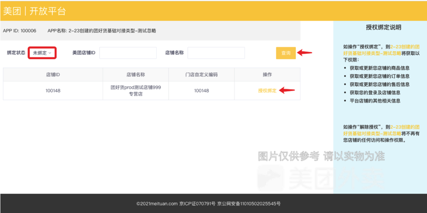Click 获取或更新您店铺的售后信息 bullet
Viewport: 427px width, 213px height.
[x=380, y=84]
